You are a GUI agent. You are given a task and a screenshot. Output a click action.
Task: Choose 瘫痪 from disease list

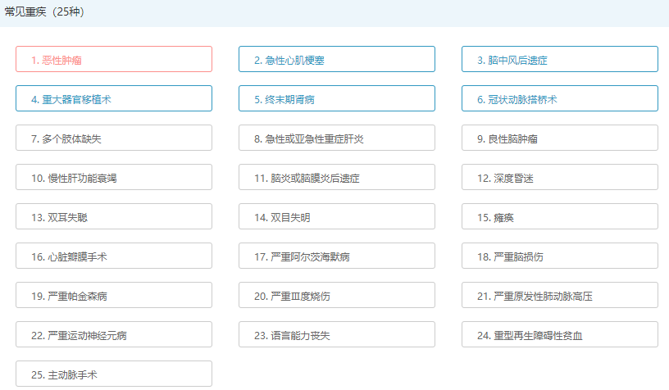(x=559, y=217)
